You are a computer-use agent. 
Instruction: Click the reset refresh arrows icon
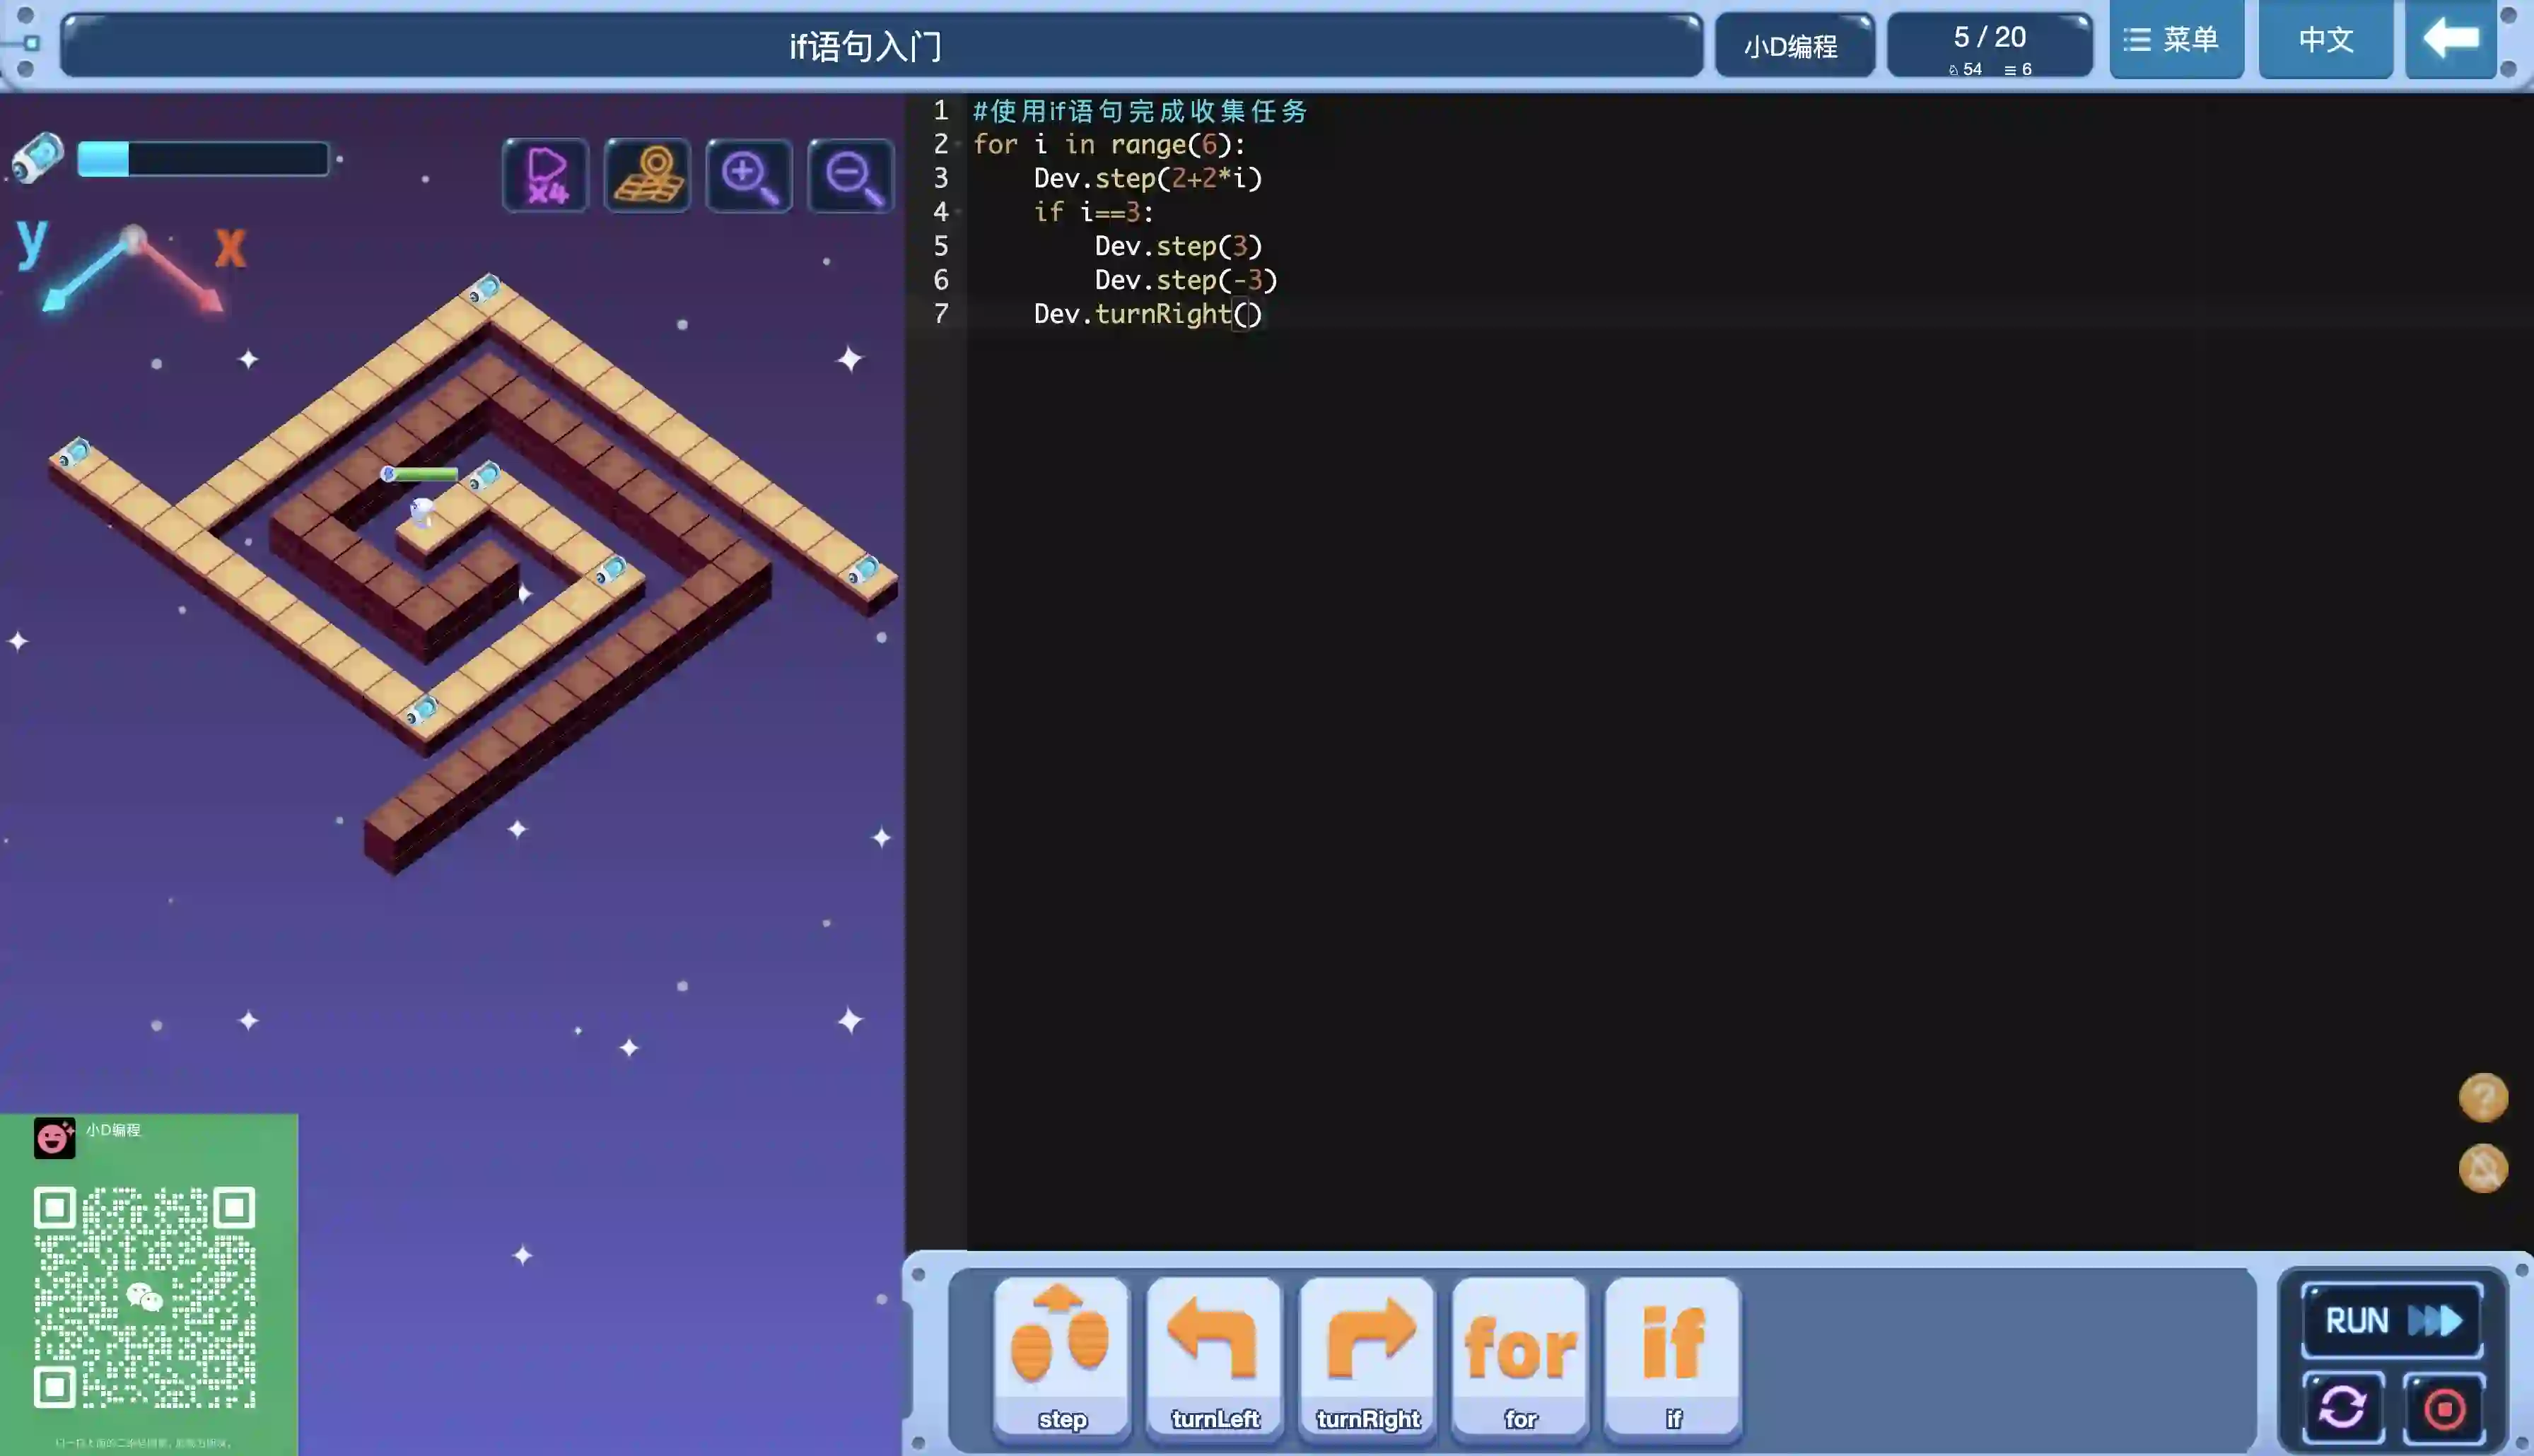(2342, 1408)
